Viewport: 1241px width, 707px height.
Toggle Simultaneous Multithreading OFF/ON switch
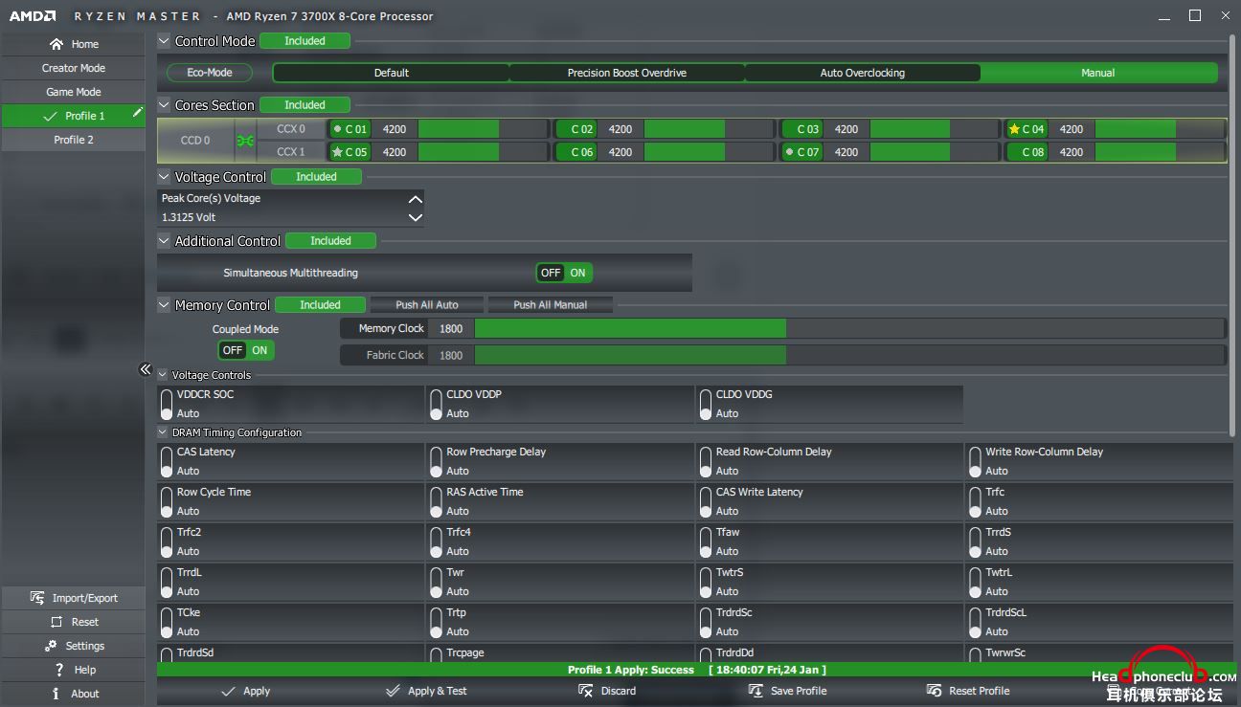[x=564, y=273]
